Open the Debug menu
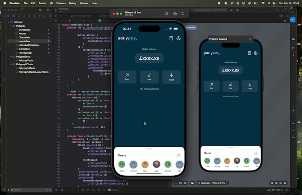 tap(72, 3)
